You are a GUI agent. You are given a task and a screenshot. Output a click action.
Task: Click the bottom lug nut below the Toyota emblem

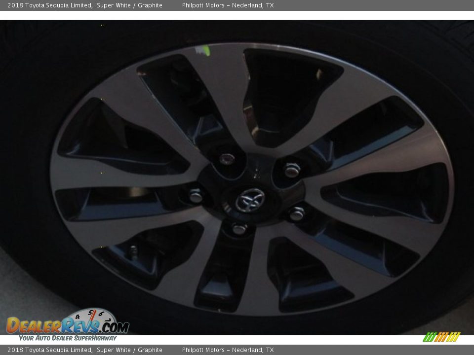[x=239, y=229]
